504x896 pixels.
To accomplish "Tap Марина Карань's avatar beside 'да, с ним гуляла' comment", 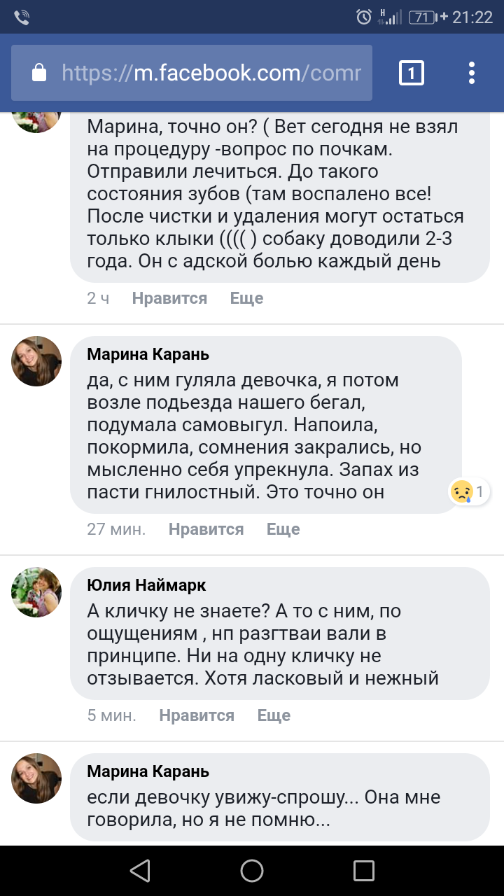I will (x=36, y=361).
